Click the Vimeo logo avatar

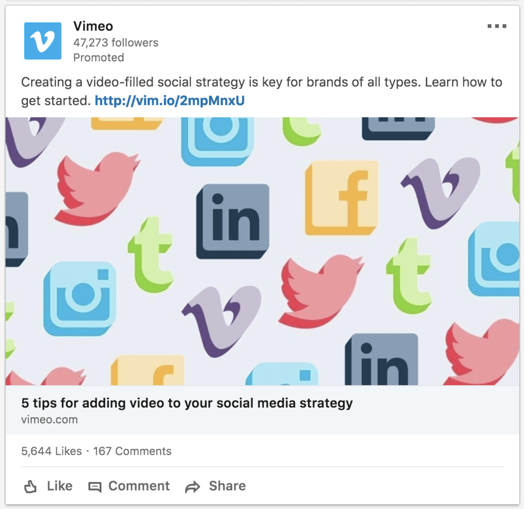coord(43,41)
